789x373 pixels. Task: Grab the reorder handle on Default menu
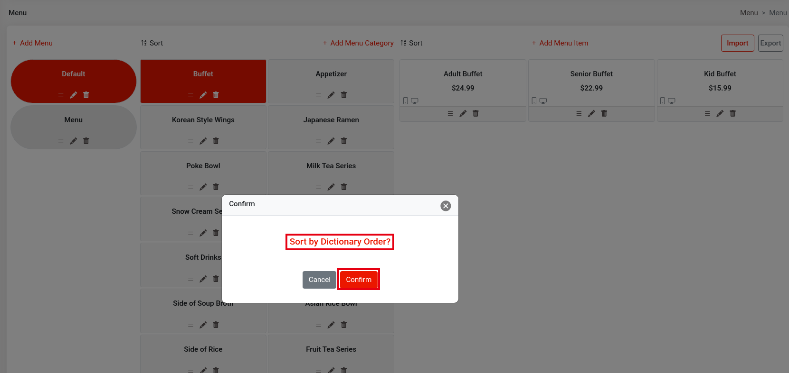tap(61, 95)
